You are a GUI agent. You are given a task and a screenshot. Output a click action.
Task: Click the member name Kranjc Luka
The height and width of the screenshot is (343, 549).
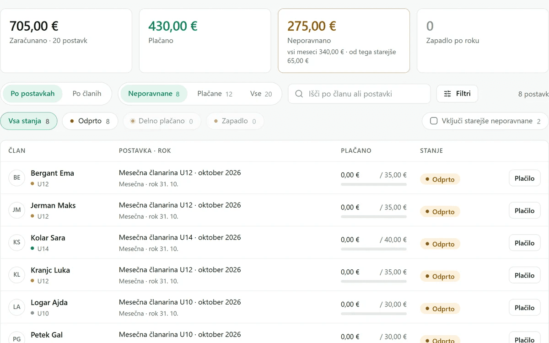tap(50, 270)
